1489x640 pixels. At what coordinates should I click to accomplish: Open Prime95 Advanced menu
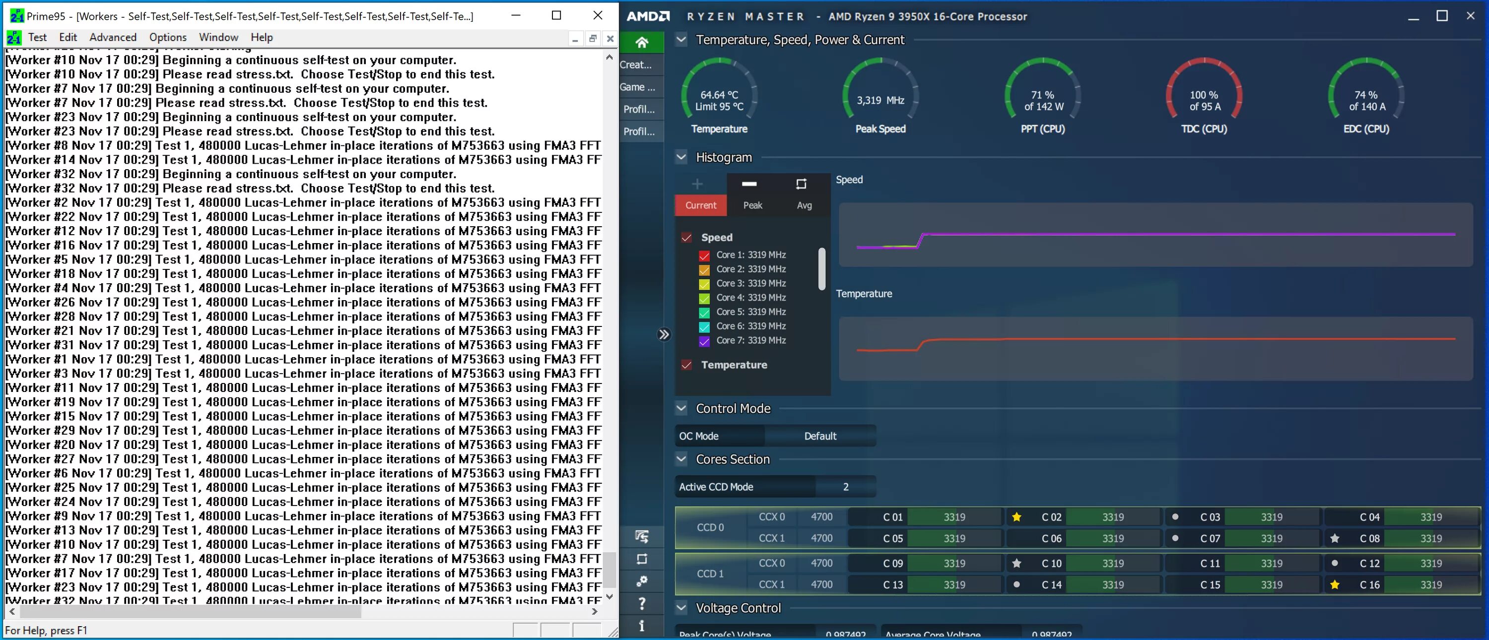[113, 37]
